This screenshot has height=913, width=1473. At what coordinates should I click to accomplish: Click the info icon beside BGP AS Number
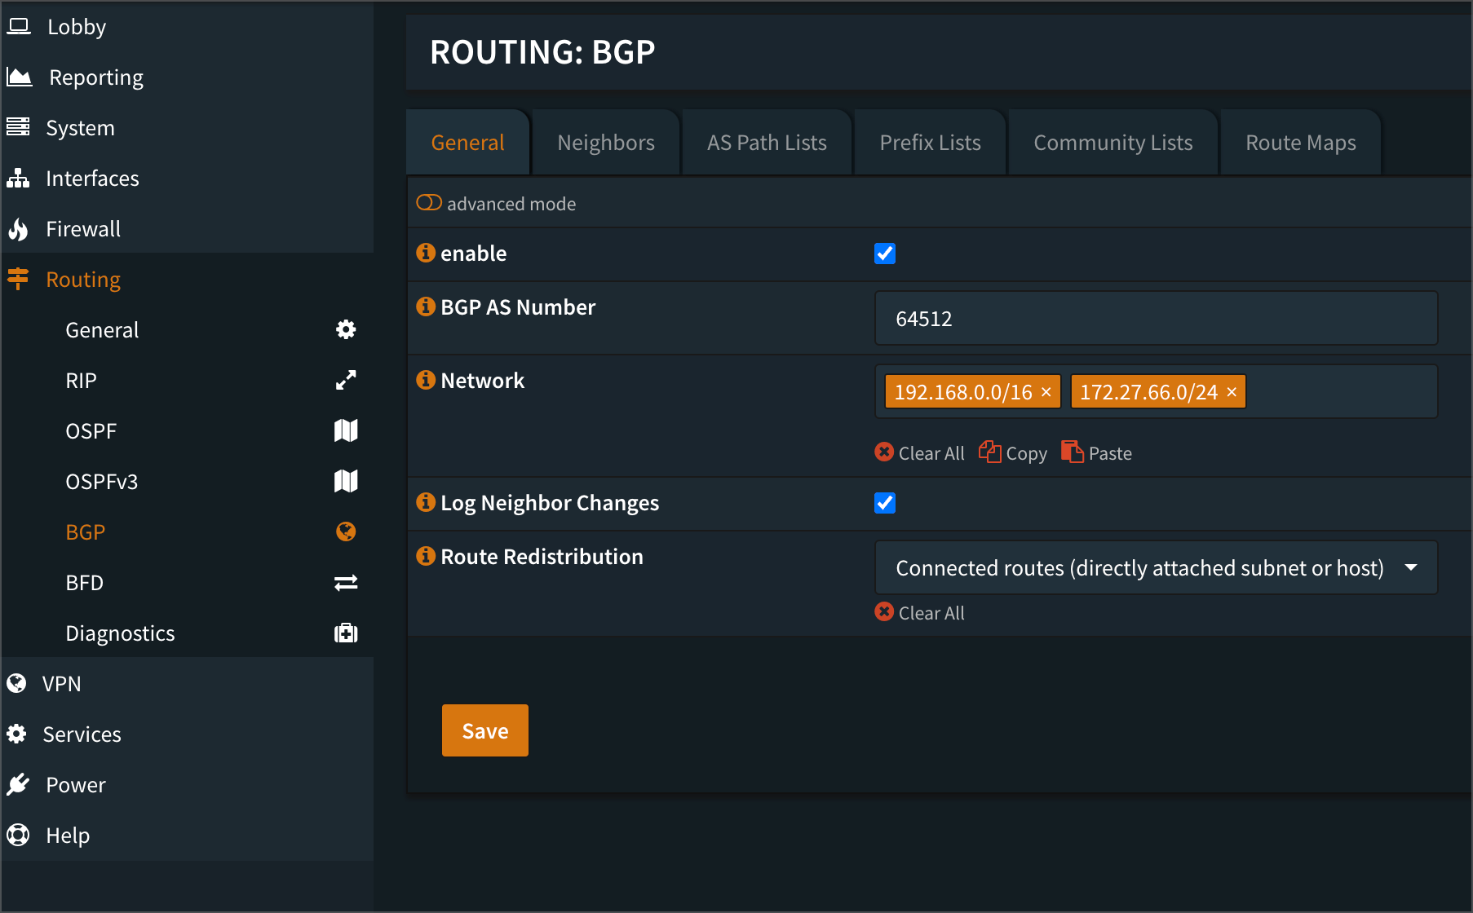coord(425,307)
